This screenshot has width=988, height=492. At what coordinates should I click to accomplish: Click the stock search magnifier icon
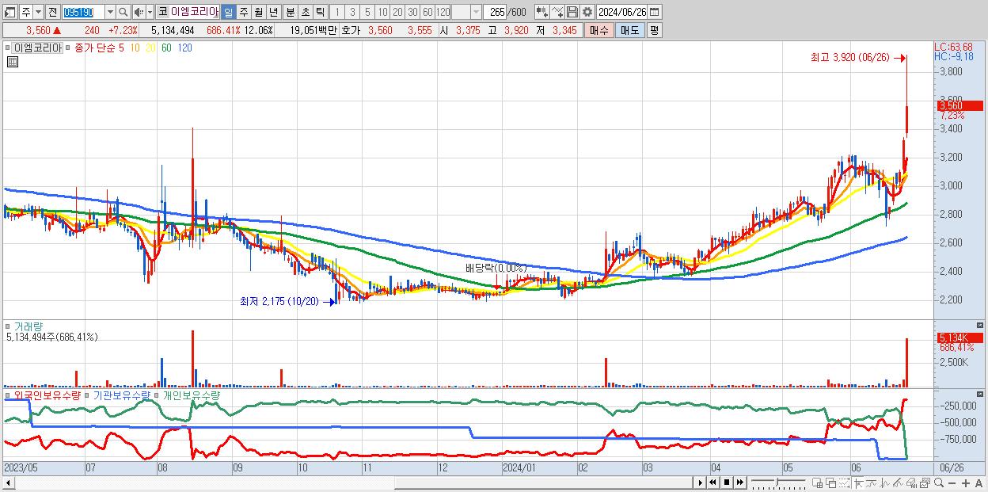[x=123, y=12]
